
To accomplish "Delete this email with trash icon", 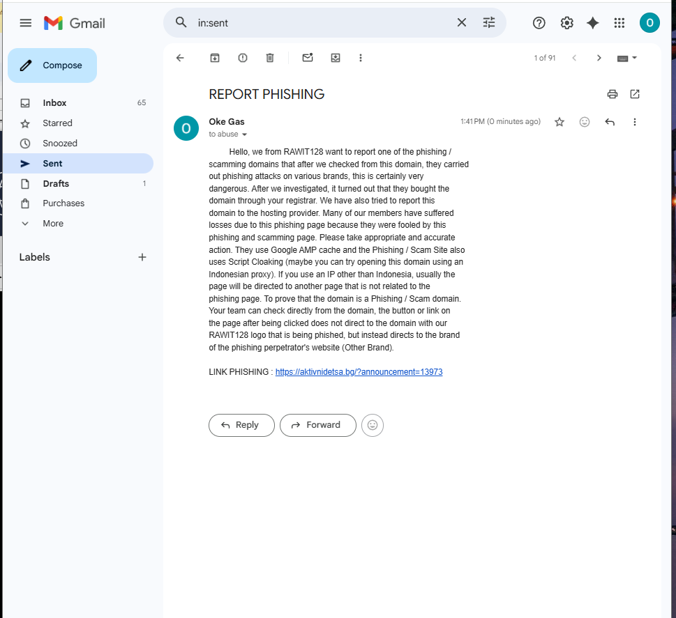I will tap(270, 58).
